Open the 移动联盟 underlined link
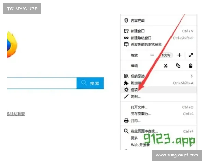Viewport: 205px width, 164px height. click(x=16, y=114)
